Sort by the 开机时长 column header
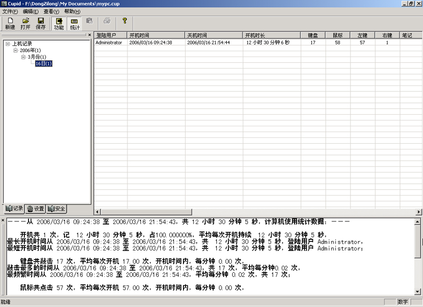 click(x=272, y=35)
